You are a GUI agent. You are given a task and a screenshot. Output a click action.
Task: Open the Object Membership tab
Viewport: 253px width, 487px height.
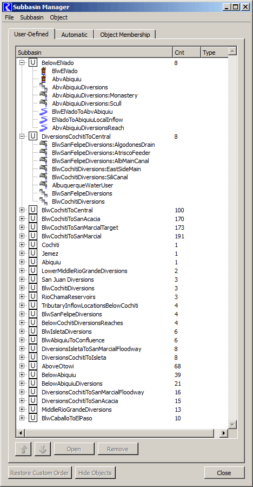125,35
